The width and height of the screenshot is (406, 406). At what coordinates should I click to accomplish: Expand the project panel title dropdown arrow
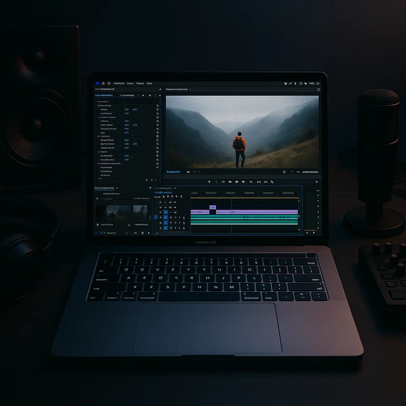[x=117, y=188]
